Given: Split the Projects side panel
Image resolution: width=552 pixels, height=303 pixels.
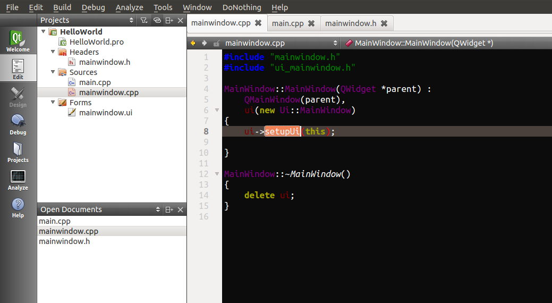Looking at the screenshot, I should [169, 20].
